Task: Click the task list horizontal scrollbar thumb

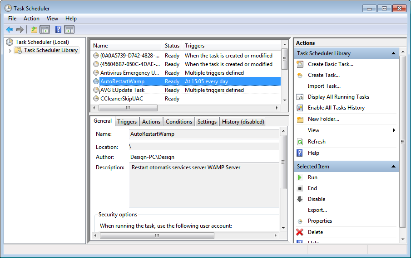Action: tap(128, 108)
